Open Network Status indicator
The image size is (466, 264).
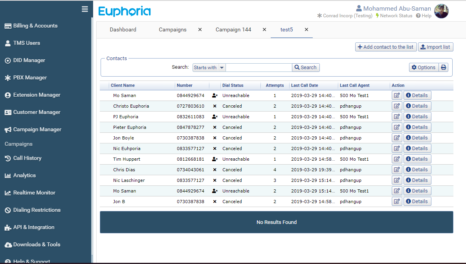pyautogui.click(x=394, y=16)
